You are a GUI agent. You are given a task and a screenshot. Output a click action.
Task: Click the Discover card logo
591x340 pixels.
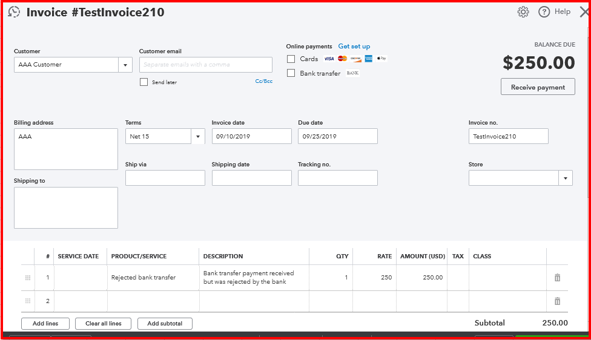pos(355,59)
